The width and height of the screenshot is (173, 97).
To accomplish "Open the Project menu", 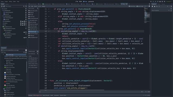I will tap(6, 2).
